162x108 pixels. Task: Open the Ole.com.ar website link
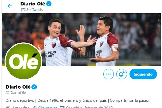click(x=48, y=107)
